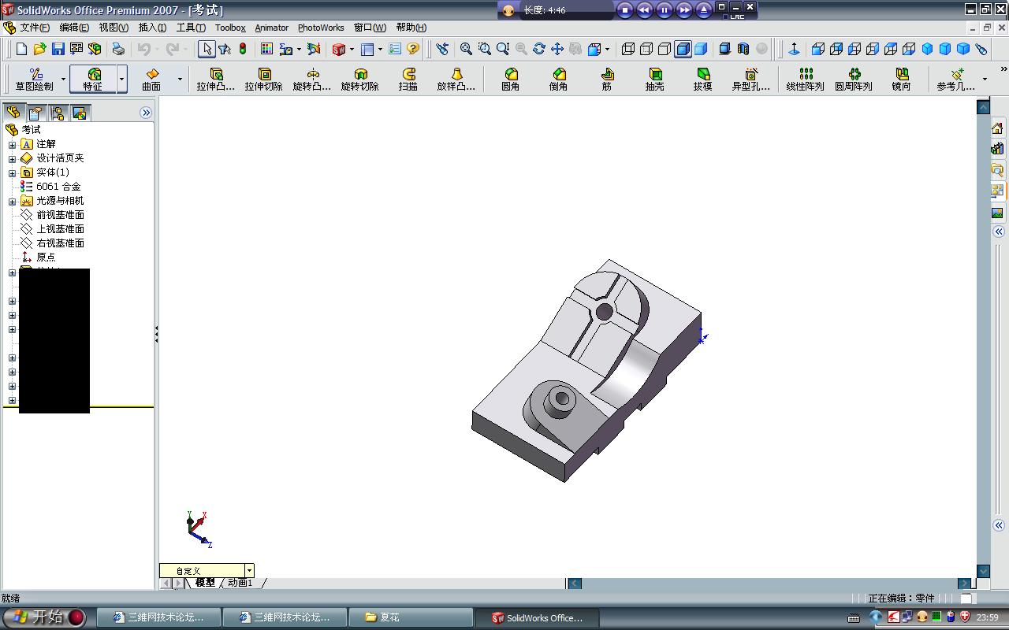
Task: Activate the Select arrow tool
Action: 207,49
